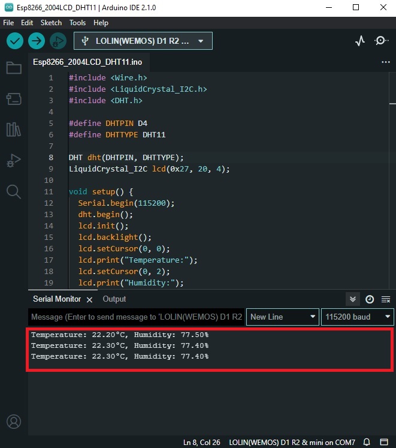Clear the Serial Monitor output
The height and width of the screenshot is (448, 396).
(x=386, y=299)
